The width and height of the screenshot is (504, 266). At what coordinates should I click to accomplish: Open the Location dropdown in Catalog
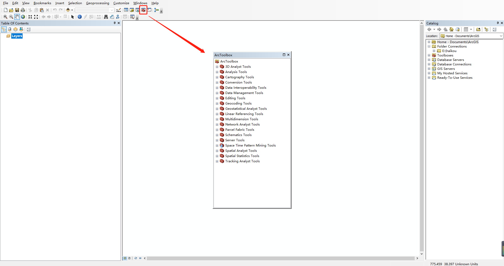[x=501, y=36]
